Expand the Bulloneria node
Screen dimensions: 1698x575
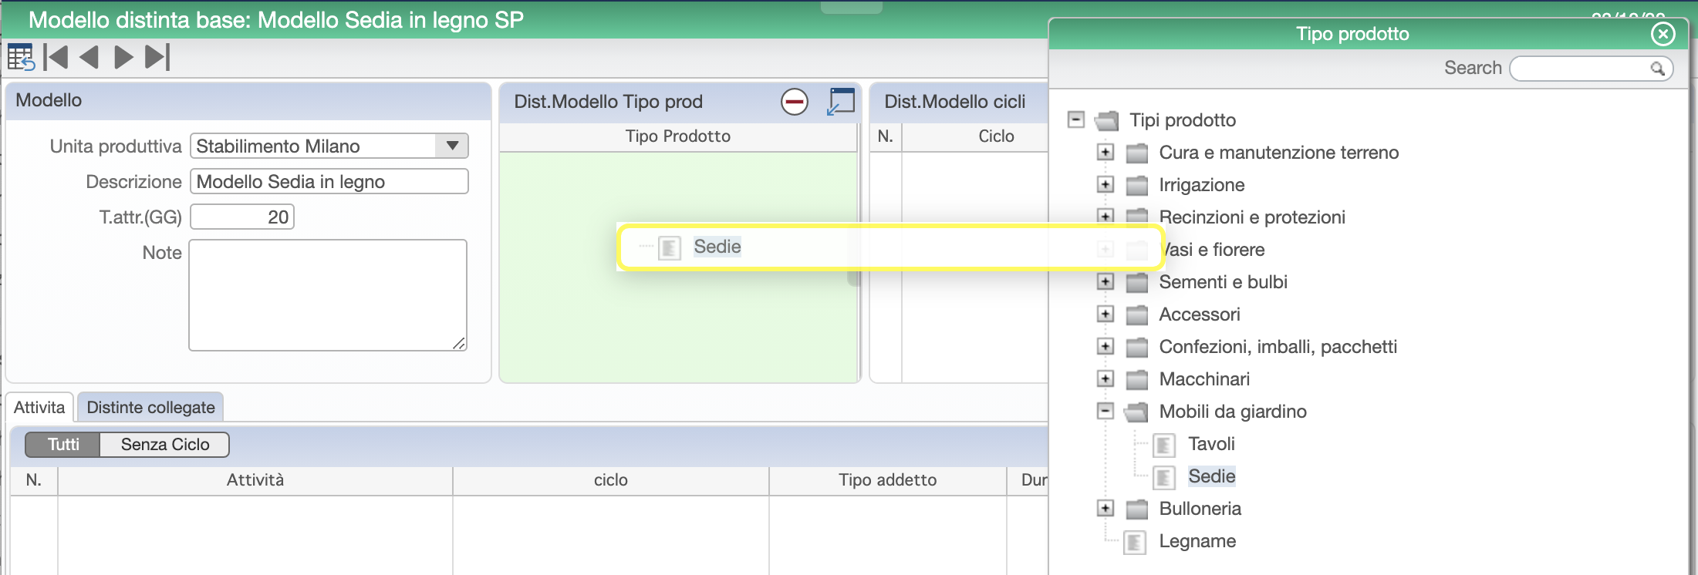[1106, 509]
